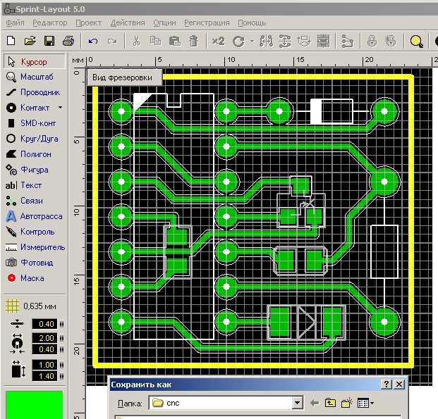Duplicate selection with the x2 icon
The width and height of the screenshot is (438, 419).
coord(218,41)
